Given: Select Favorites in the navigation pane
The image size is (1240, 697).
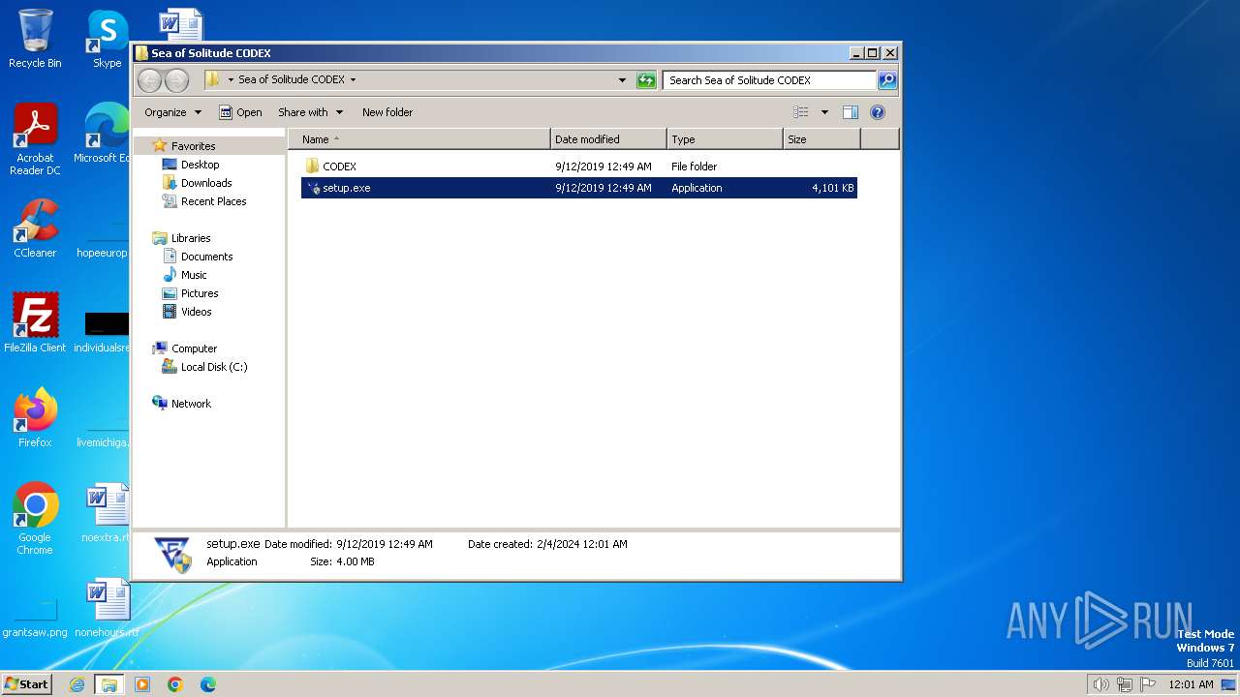Looking at the screenshot, I should coord(193,146).
